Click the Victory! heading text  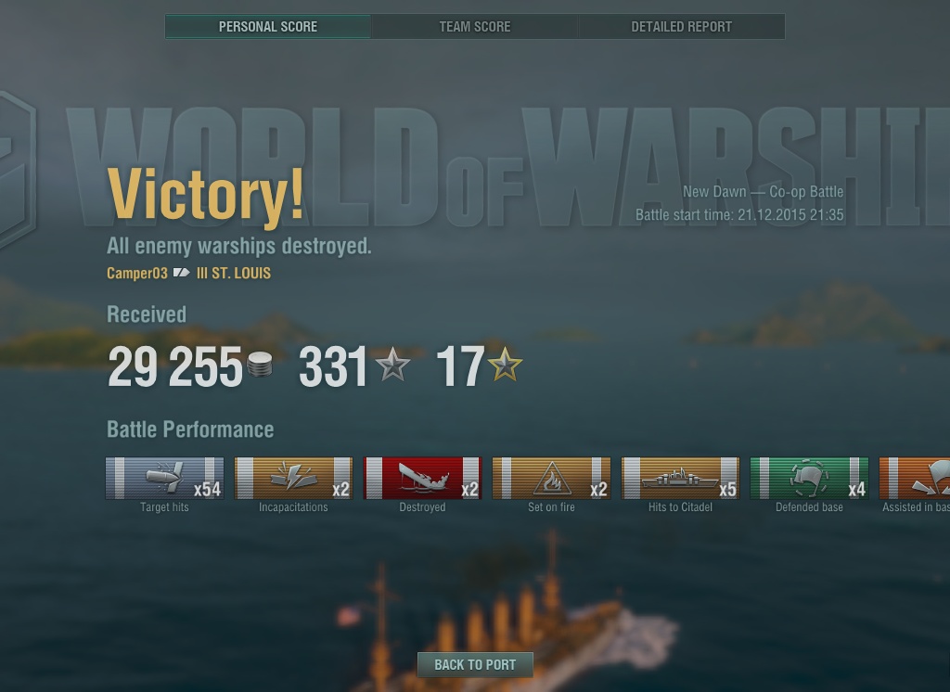[x=205, y=194]
